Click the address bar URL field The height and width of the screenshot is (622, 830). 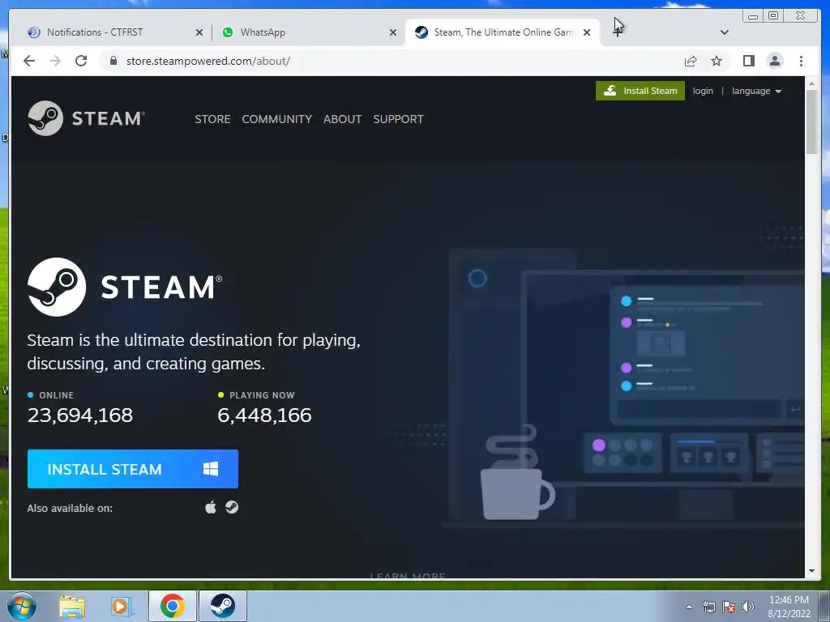click(x=391, y=61)
